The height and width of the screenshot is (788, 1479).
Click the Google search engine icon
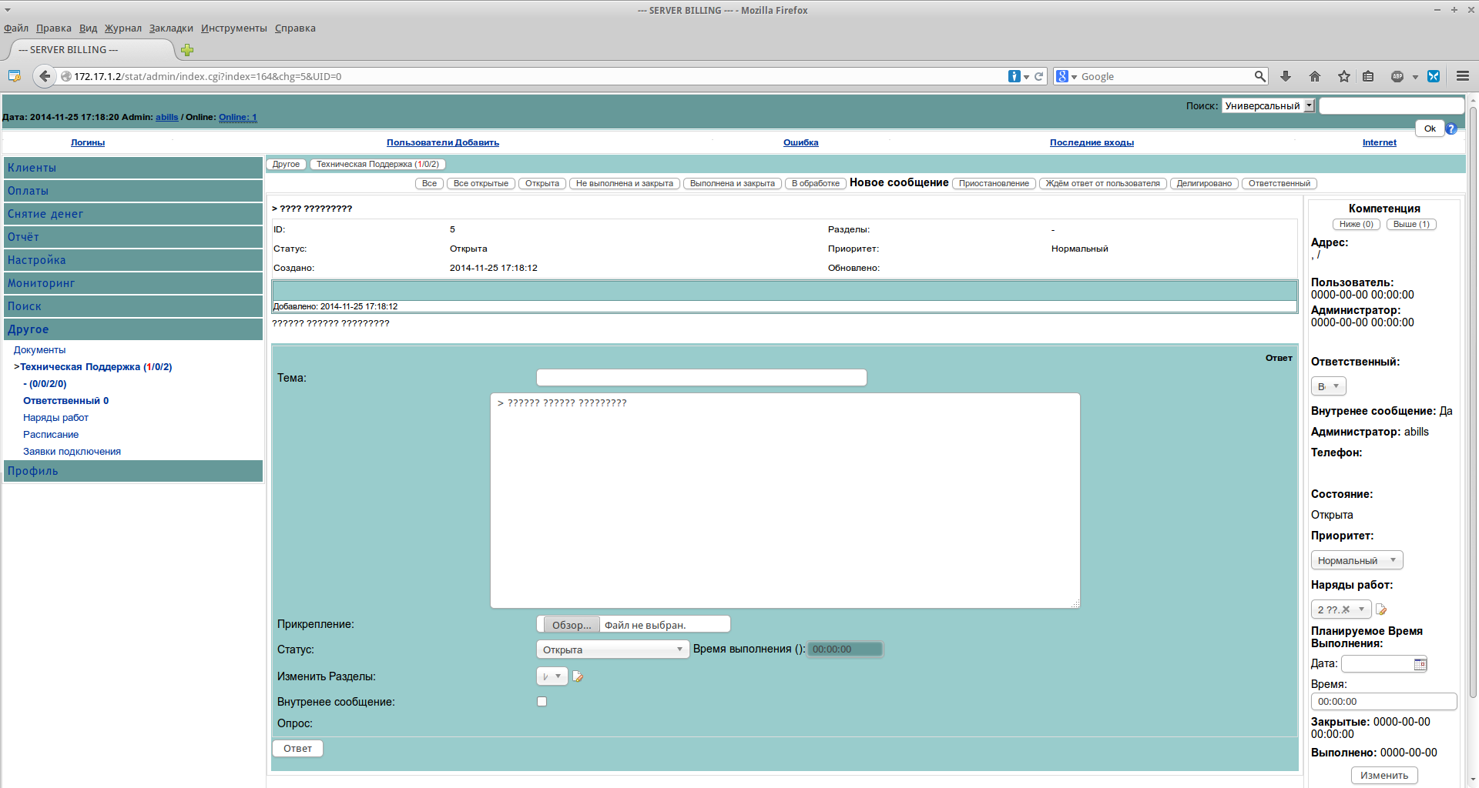1062,76
